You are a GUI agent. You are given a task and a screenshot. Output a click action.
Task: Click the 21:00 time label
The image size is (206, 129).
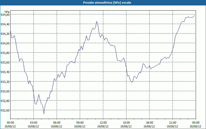pyautogui.click(x=173, y=123)
